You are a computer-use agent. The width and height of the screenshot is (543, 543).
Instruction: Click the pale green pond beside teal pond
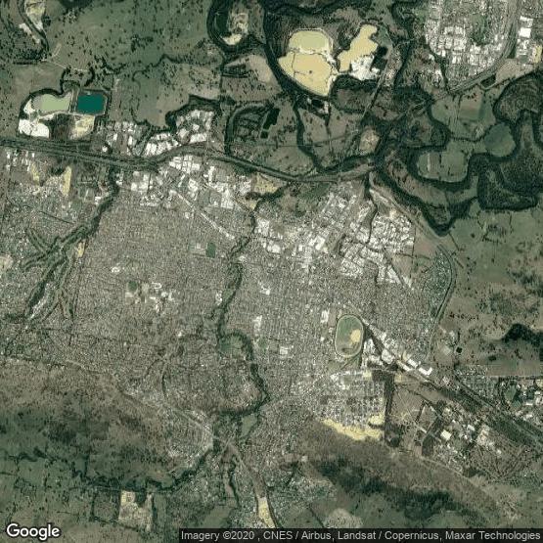click(53, 103)
